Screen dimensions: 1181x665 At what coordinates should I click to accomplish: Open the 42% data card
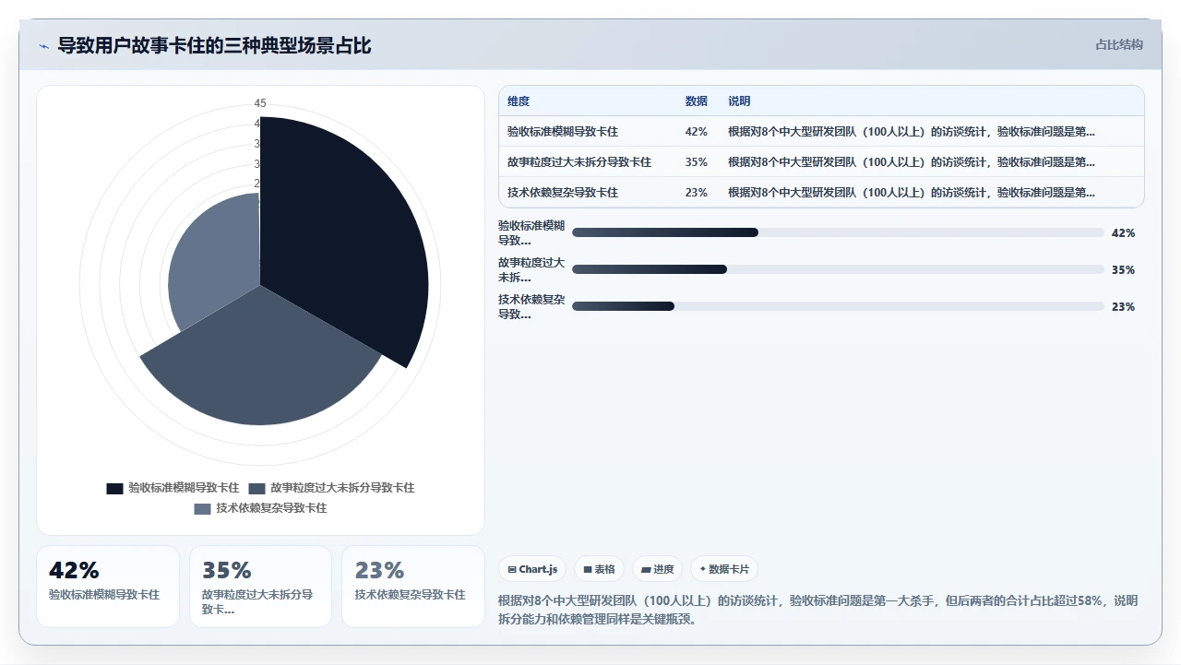coord(108,587)
